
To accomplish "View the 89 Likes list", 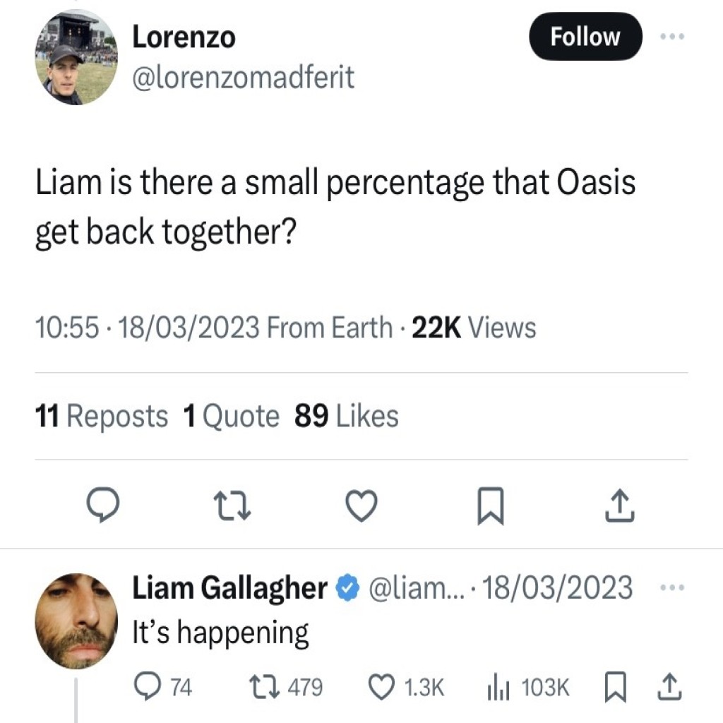I will coord(346,417).
